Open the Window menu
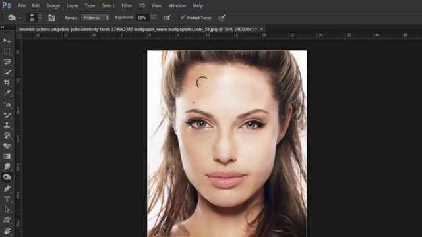 [x=177, y=6]
